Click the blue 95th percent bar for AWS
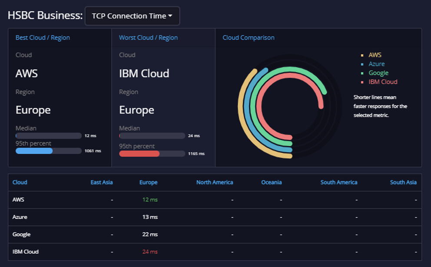The height and width of the screenshot is (267, 431). click(x=34, y=151)
